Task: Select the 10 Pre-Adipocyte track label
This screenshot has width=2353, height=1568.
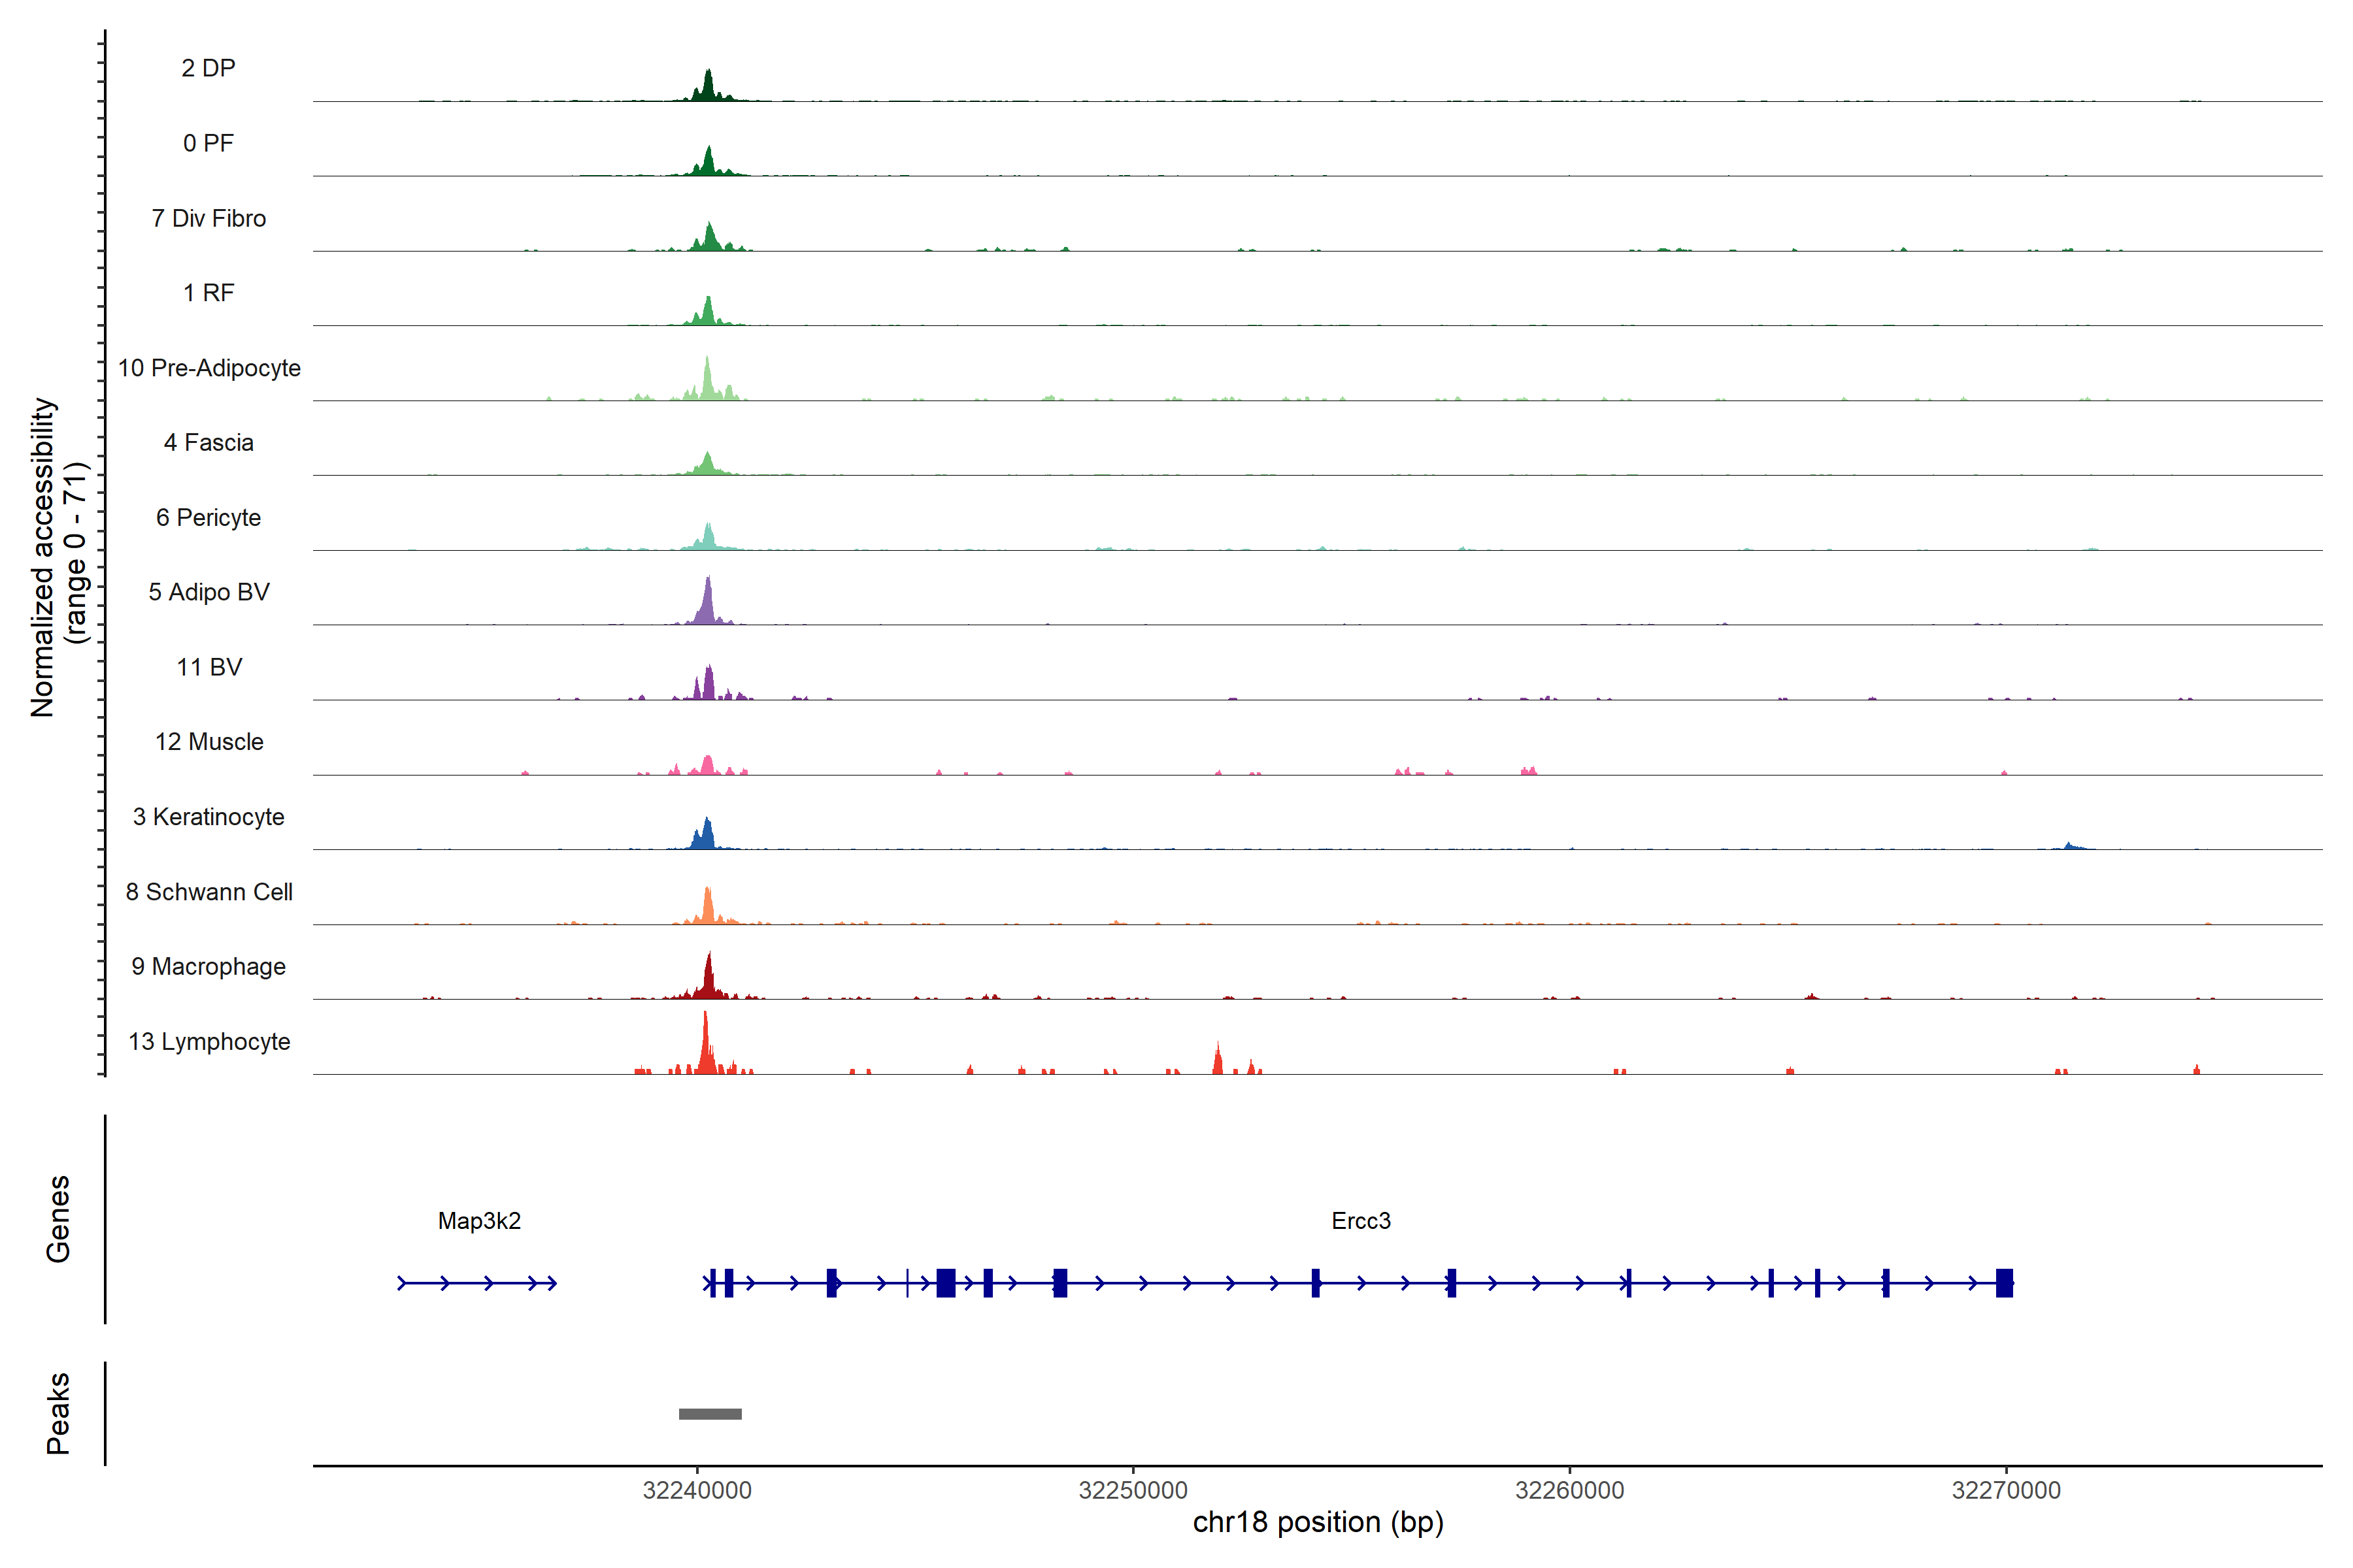Action: click(x=209, y=368)
